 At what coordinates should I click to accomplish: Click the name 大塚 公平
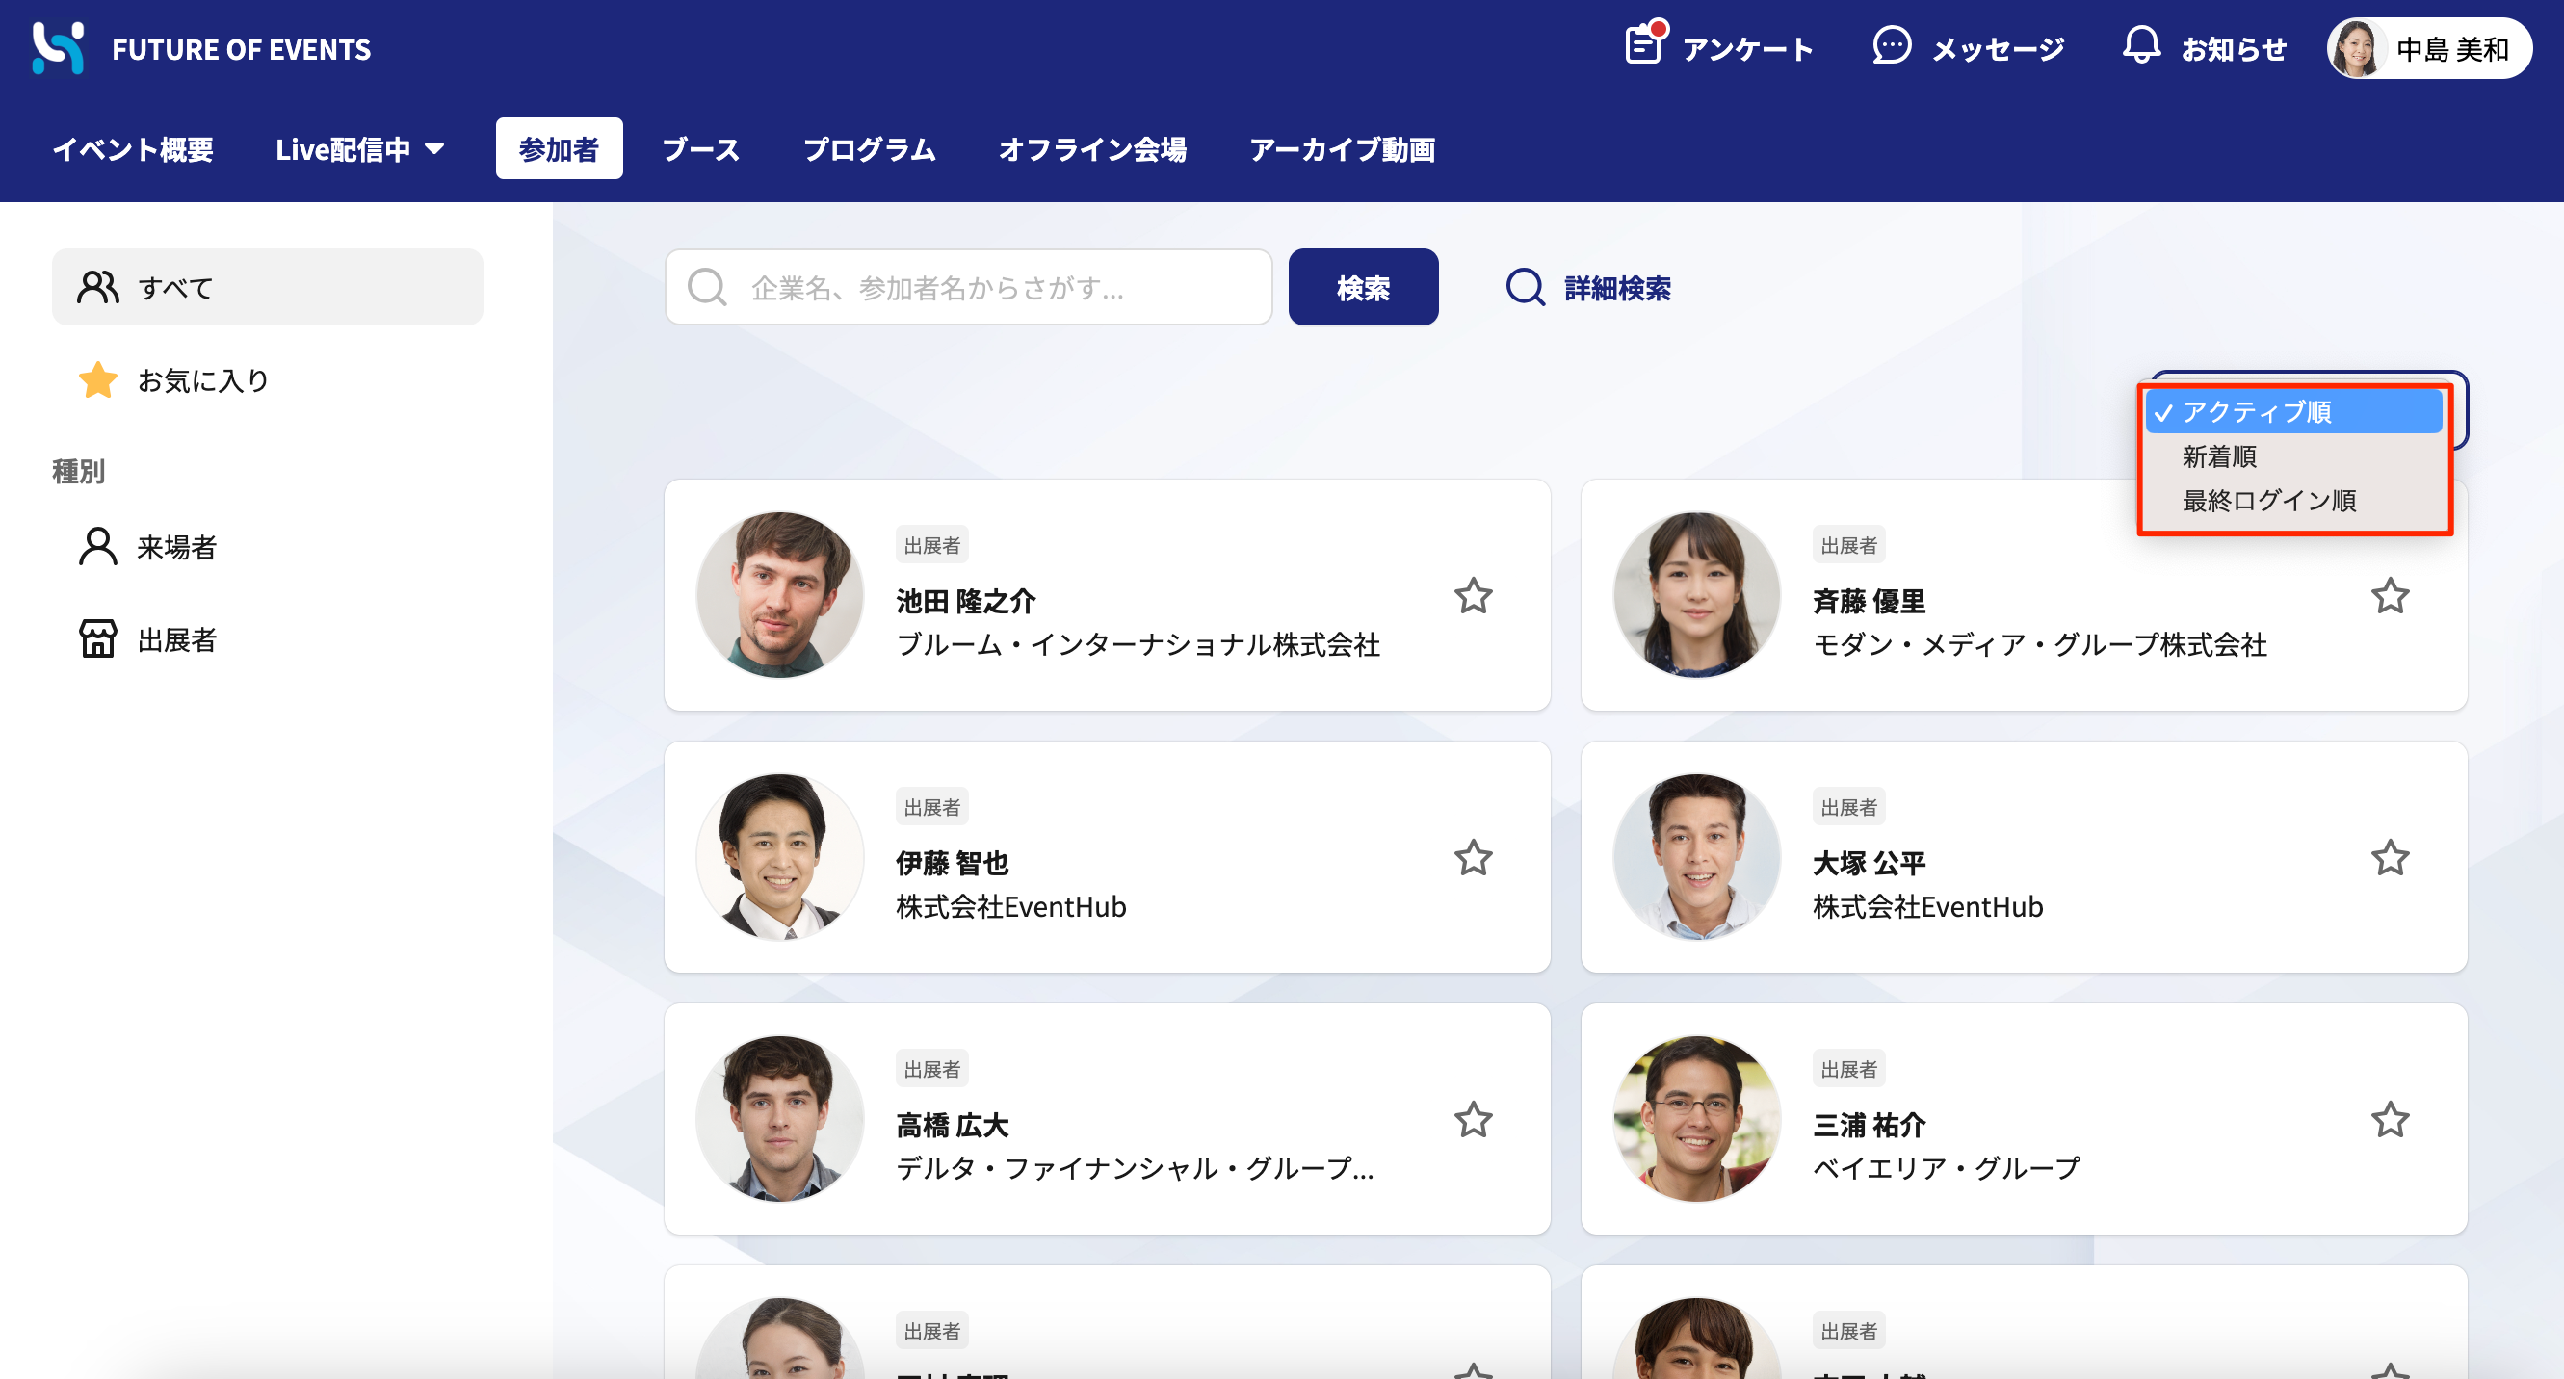pyautogui.click(x=1869, y=863)
